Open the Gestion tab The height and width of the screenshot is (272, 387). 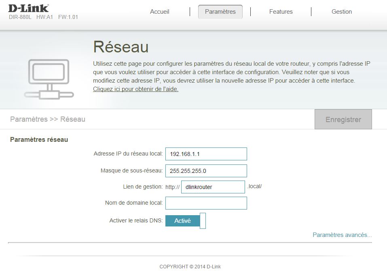[x=341, y=12]
